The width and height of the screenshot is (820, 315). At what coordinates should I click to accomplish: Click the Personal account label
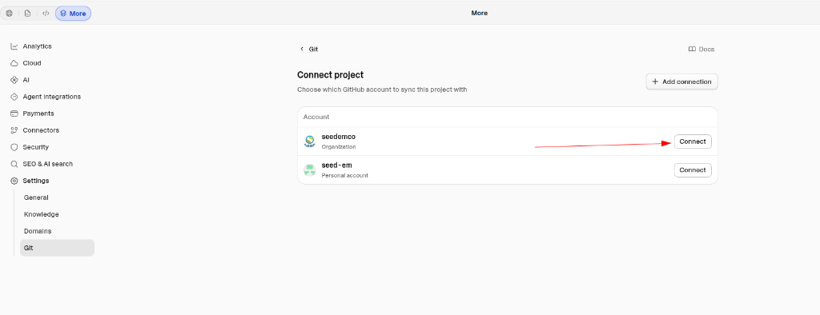(x=344, y=176)
